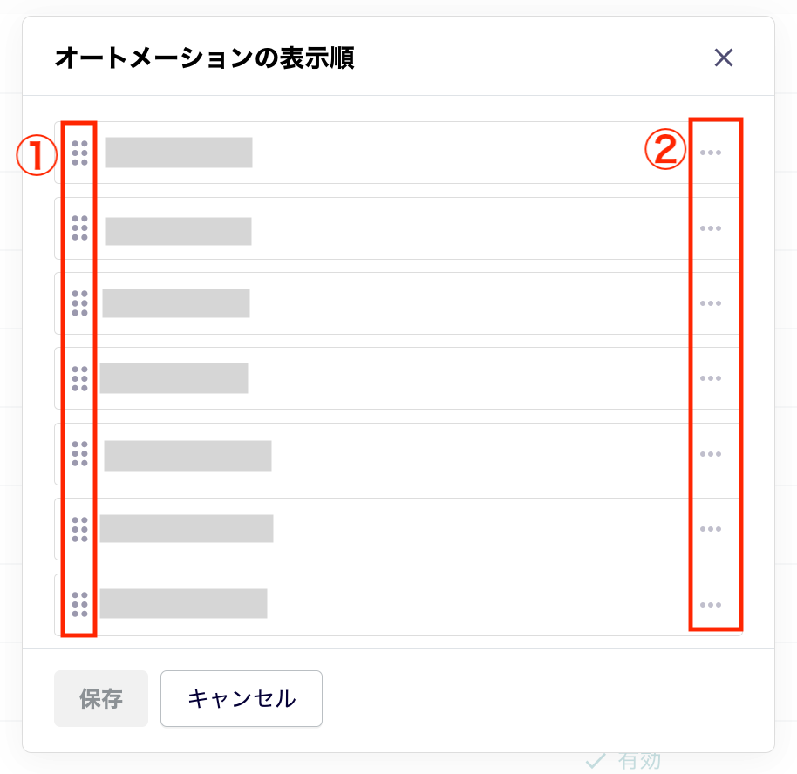Screen dimensions: 797x774
Task: Open the fifth row's ellipsis menu
Action: (x=712, y=453)
